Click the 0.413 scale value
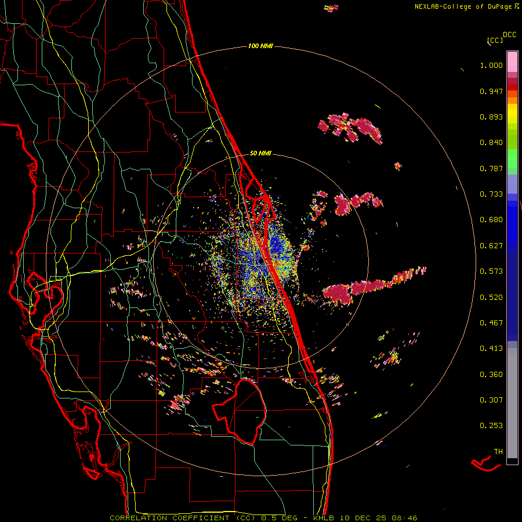This screenshot has height=522, width=522. click(491, 349)
